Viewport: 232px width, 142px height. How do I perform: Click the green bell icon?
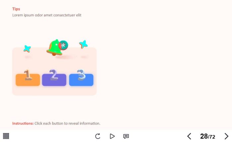[54, 48]
